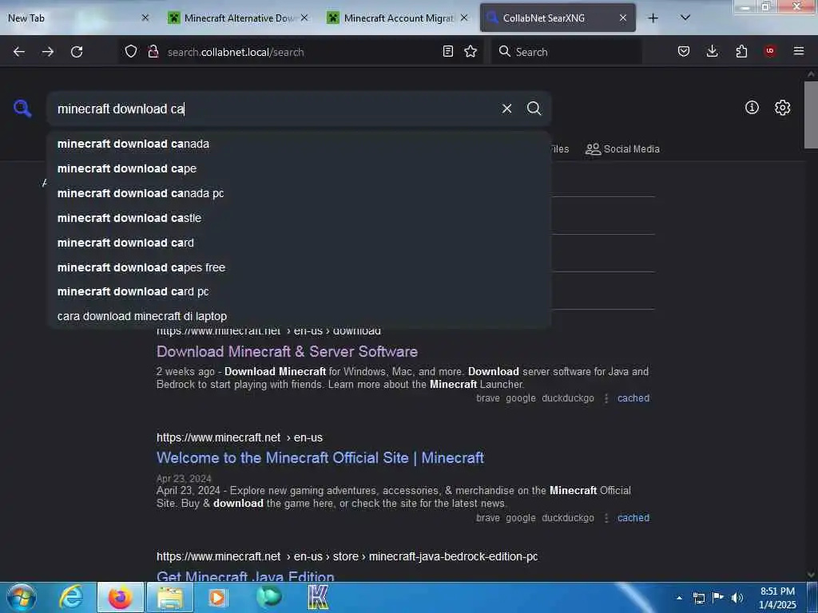Screen dimensions: 818x613
Task: Open the Pocket save icon
Action: pos(684,51)
